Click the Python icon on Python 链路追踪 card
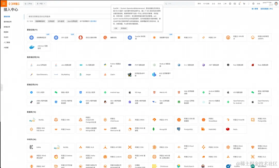 coord(105,65)
